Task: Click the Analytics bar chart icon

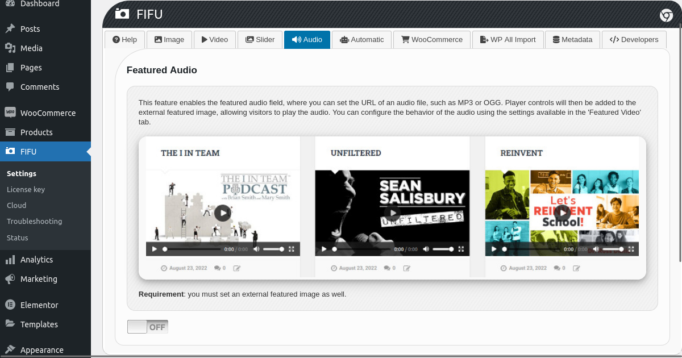Action: (x=10, y=260)
